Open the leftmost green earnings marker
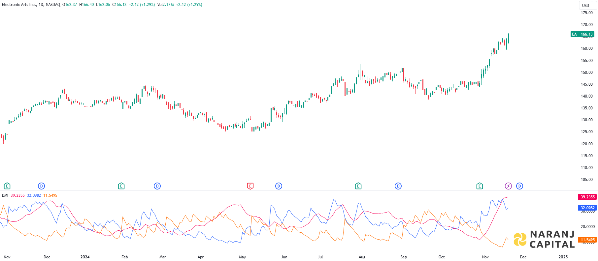598x261 pixels. coord(7,186)
